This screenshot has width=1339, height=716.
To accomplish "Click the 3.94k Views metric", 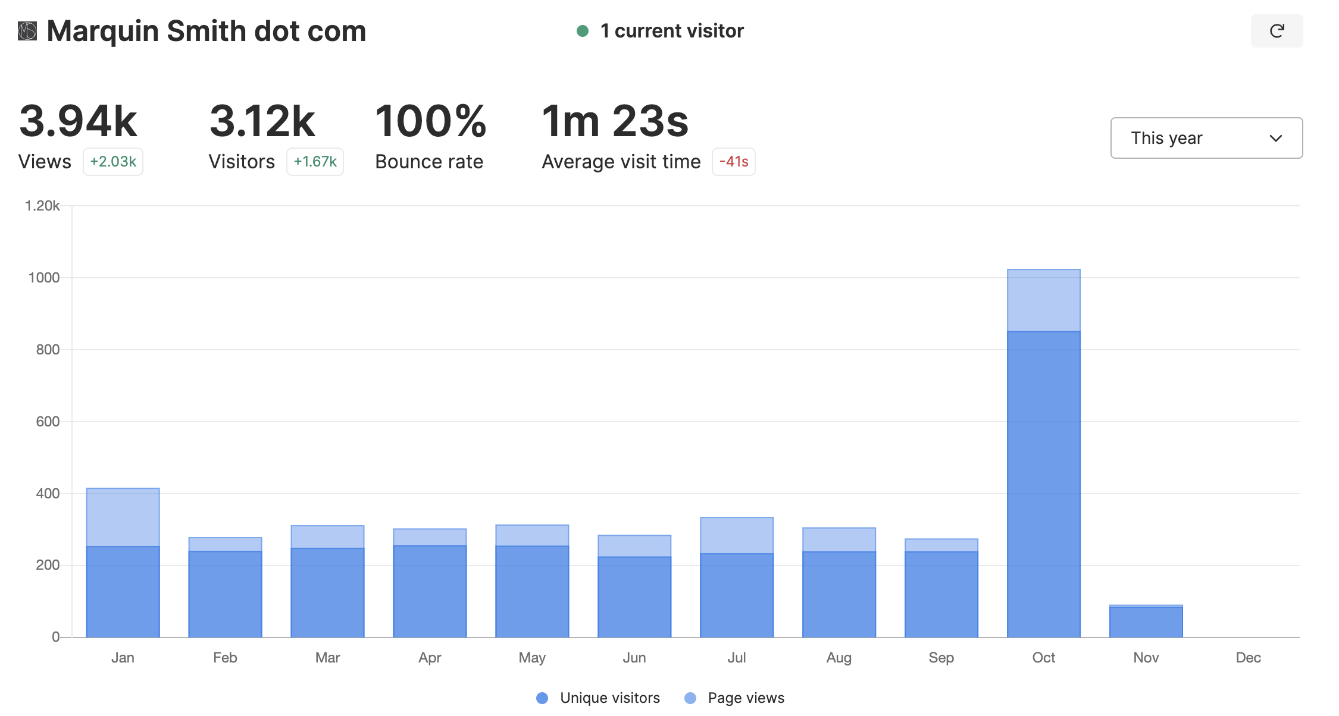I will [x=78, y=122].
